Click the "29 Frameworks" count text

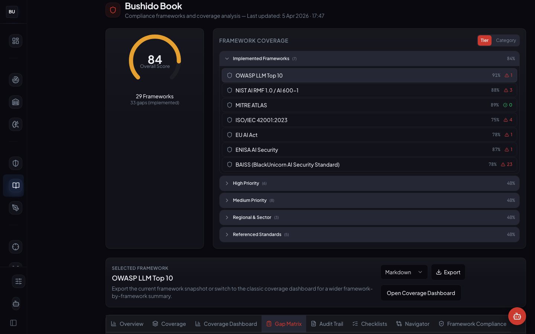click(155, 96)
